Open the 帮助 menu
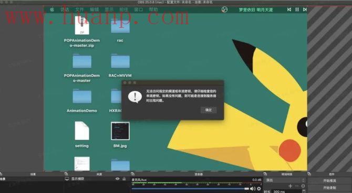The height and width of the screenshot is (193, 352). (153, 9)
